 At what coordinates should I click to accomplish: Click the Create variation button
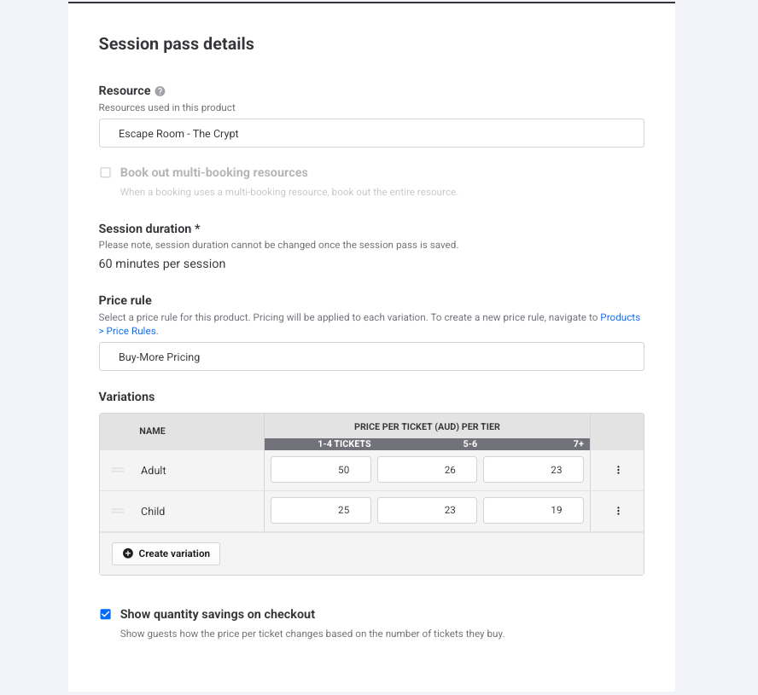pos(166,553)
